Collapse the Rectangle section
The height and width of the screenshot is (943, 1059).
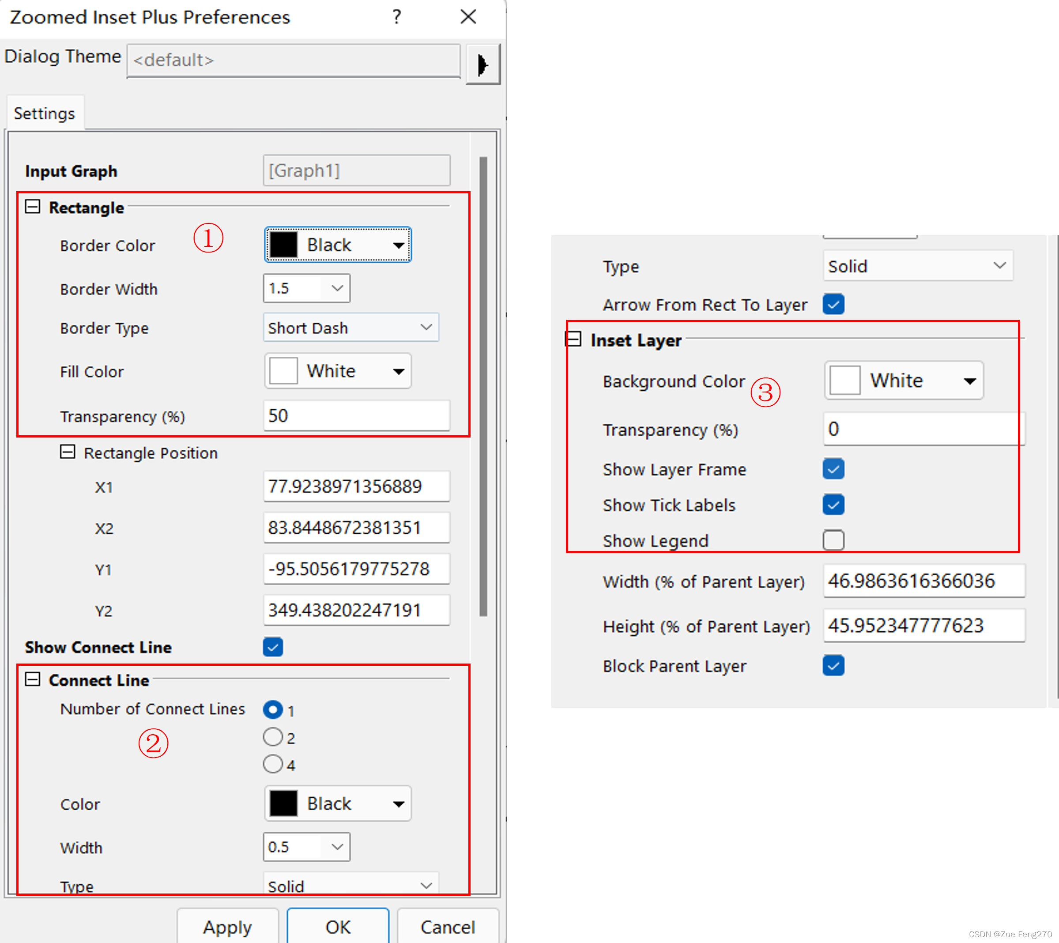coord(33,207)
